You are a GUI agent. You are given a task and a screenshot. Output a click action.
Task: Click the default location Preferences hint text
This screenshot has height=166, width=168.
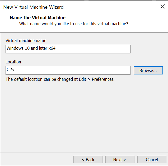coord(60,79)
